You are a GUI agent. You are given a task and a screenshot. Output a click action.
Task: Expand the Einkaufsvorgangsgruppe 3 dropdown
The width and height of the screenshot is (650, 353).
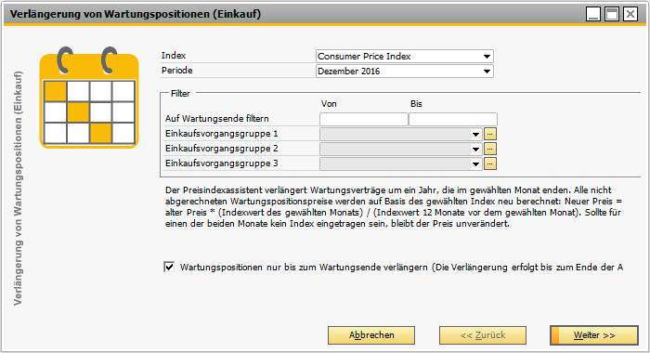475,163
